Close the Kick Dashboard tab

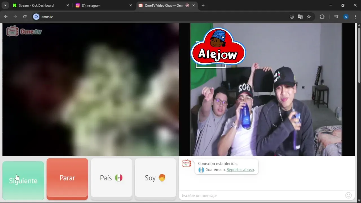(68, 5)
